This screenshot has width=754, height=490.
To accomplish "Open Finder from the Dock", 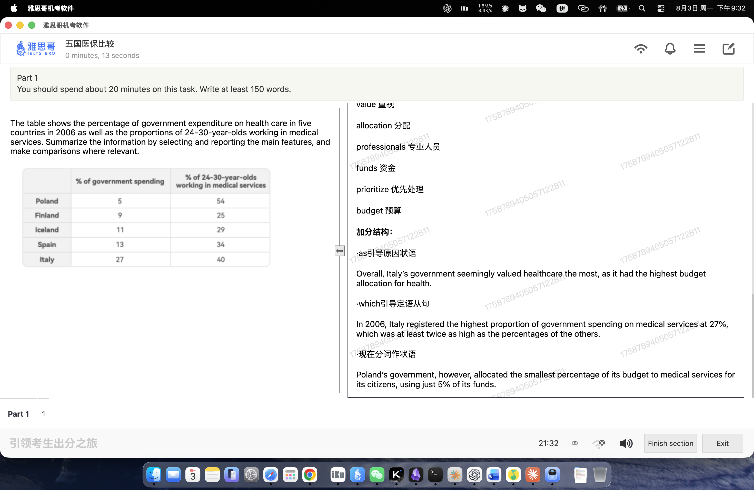I will coord(154,474).
